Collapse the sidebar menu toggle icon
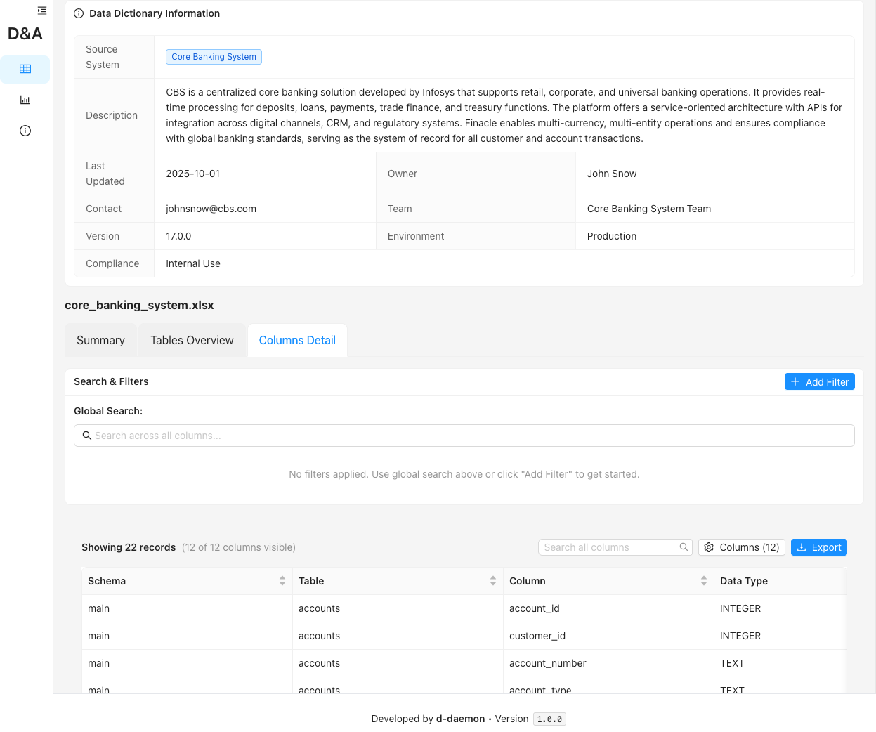The width and height of the screenshot is (876, 732). click(x=42, y=11)
